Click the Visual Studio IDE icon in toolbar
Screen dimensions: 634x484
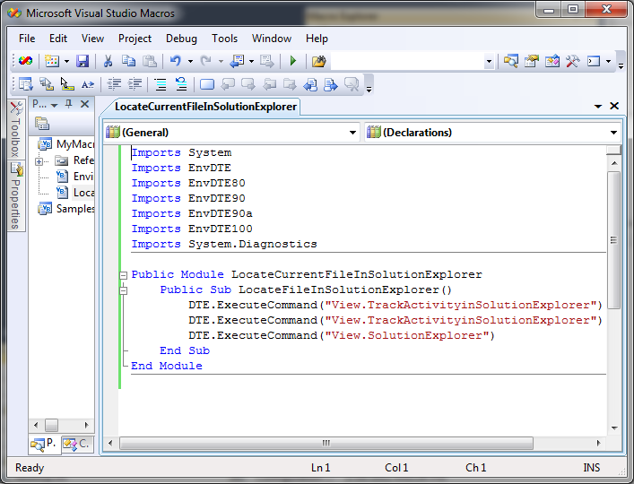tap(25, 62)
